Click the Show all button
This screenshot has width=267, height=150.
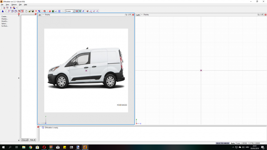[25, 140]
